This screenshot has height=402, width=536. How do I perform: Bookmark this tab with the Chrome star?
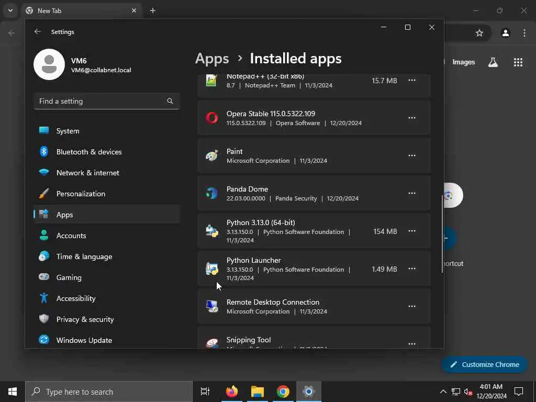point(479,33)
